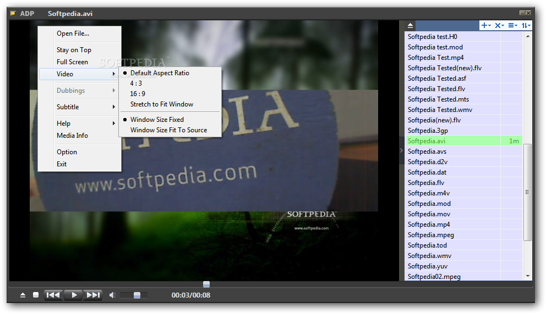
Task: Expand the Video submenu
Action: click(x=80, y=74)
